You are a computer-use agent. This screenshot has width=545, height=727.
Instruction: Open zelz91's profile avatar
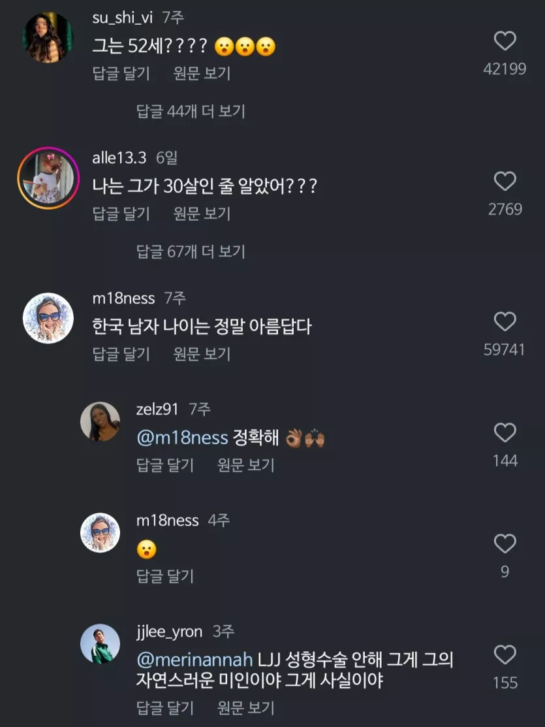(100, 421)
